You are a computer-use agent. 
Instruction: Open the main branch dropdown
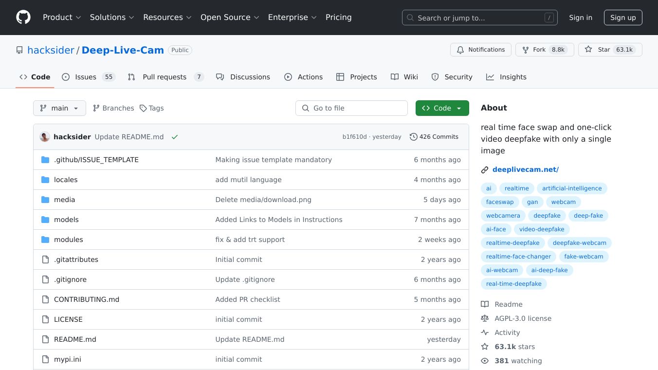coord(59,108)
